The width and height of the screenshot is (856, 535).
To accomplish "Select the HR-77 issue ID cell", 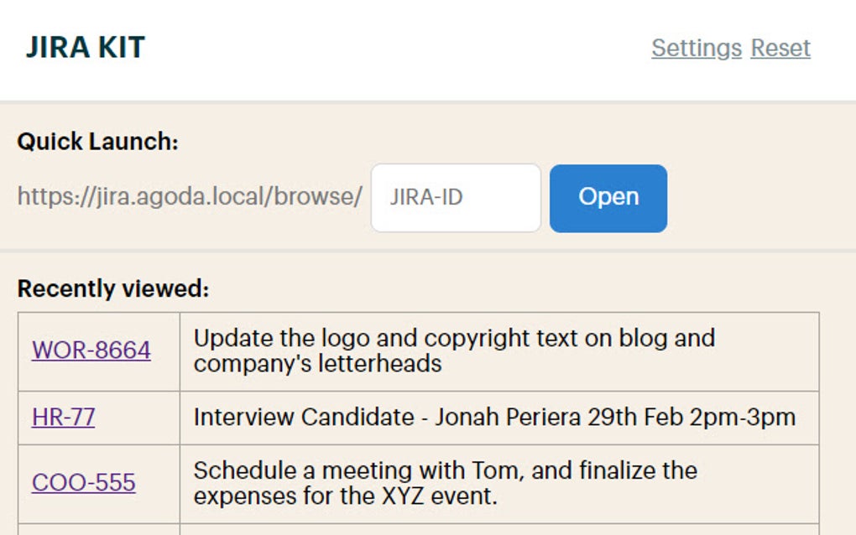I will click(97, 417).
